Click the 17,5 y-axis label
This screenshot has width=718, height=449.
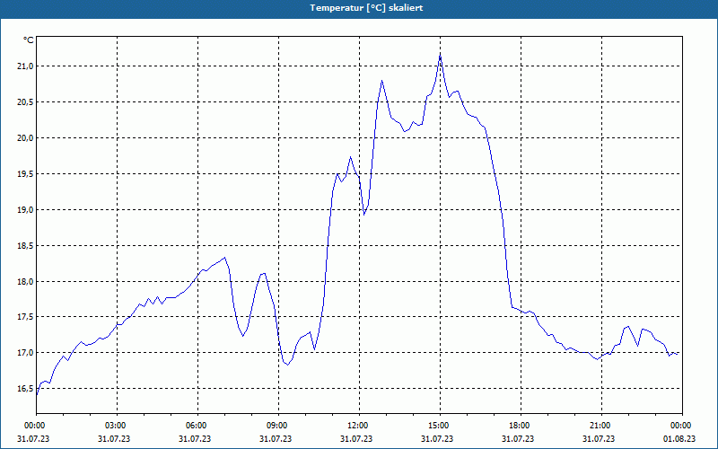point(25,317)
